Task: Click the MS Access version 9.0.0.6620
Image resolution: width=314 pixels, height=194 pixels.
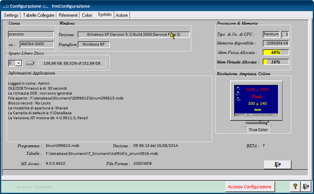Action: tap(55, 164)
